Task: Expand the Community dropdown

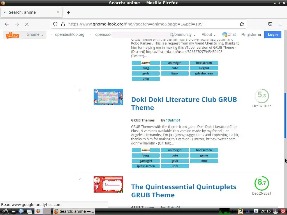Action: (x=183, y=34)
